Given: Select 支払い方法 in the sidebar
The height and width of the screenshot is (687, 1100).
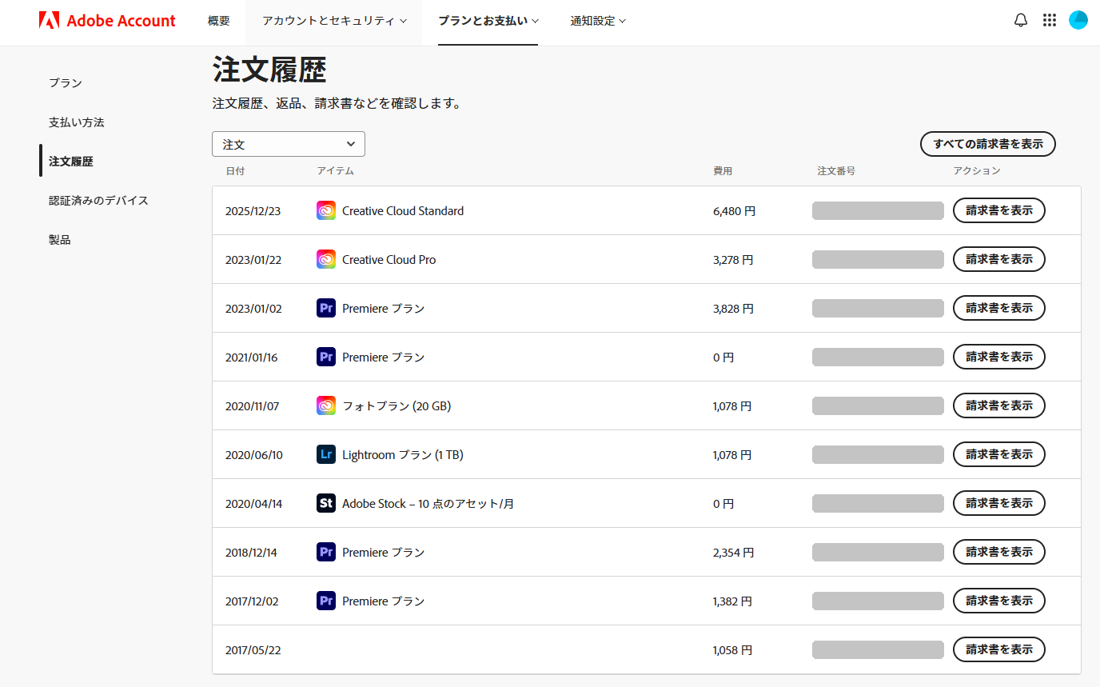Looking at the screenshot, I should [77, 122].
